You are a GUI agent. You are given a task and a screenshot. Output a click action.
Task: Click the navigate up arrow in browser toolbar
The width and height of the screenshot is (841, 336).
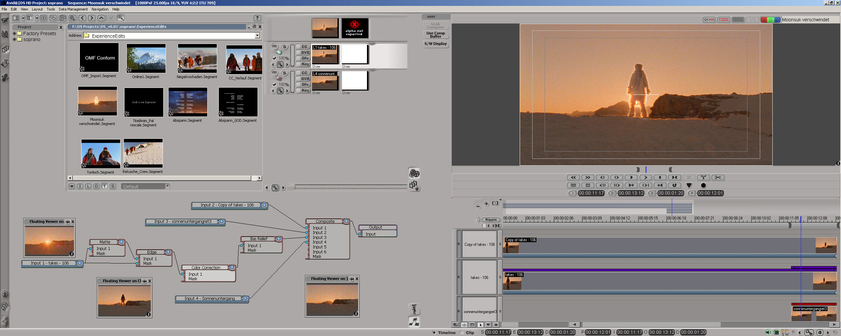coord(102,18)
